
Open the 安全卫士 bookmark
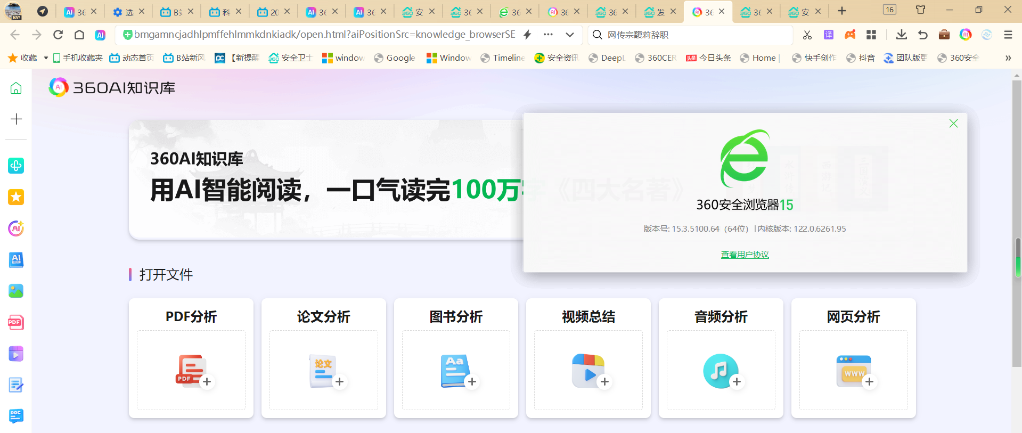coord(291,58)
